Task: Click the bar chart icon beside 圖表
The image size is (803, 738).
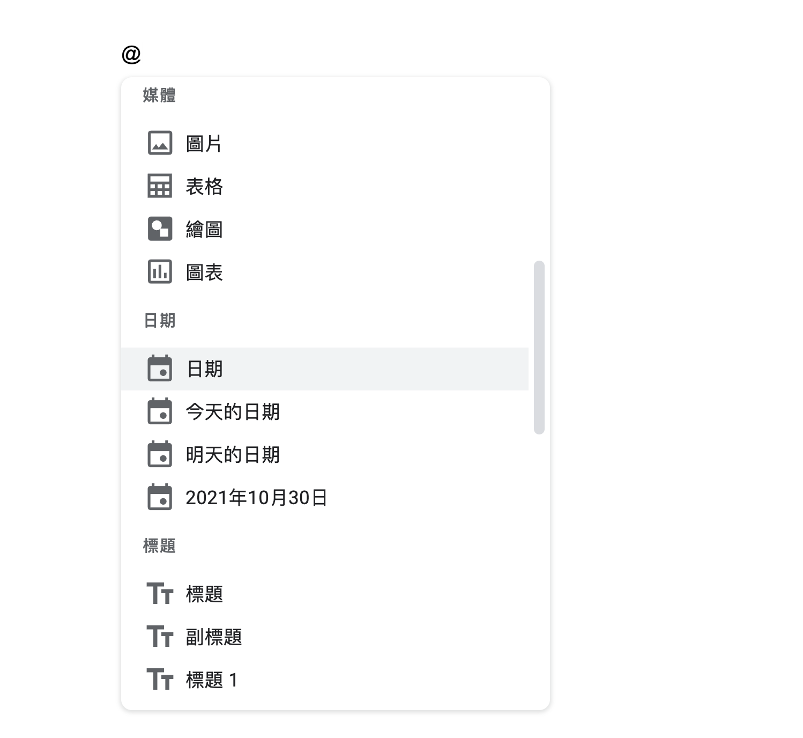Action: point(160,272)
